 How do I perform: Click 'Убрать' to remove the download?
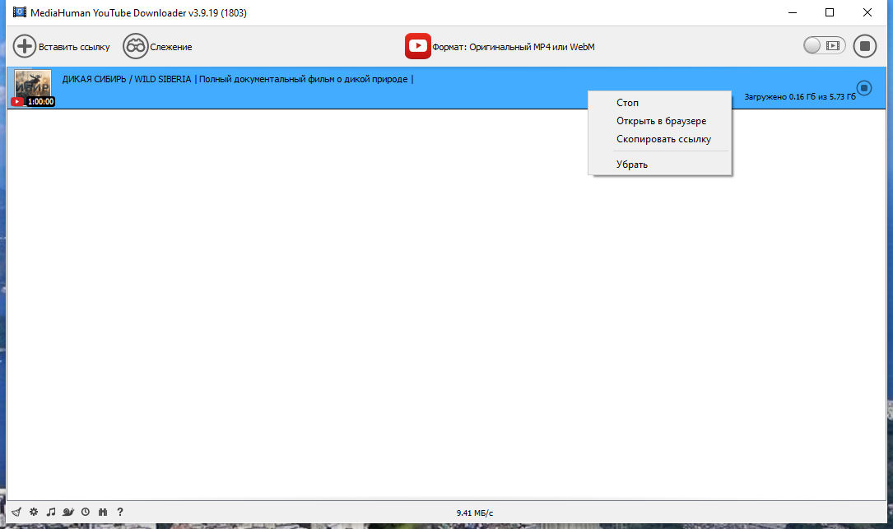(632, 165)
